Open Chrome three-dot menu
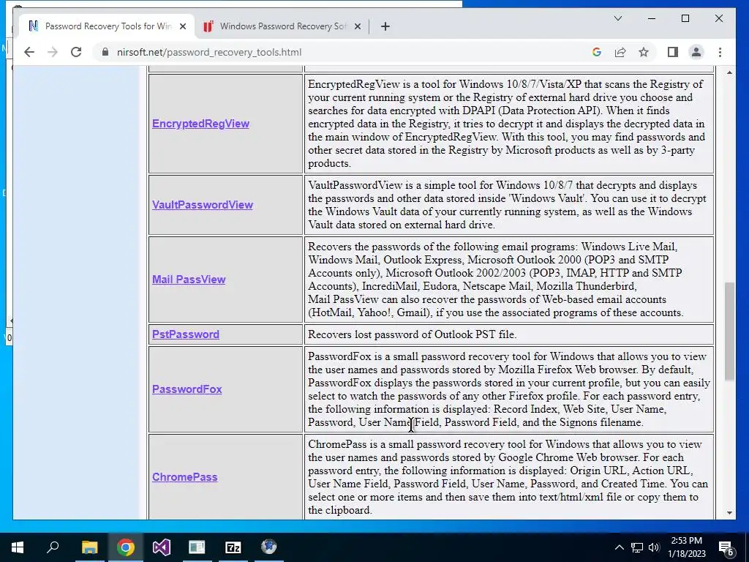This screenshot has height=562, width=749. pyautogui.click(x=720, y=52)
